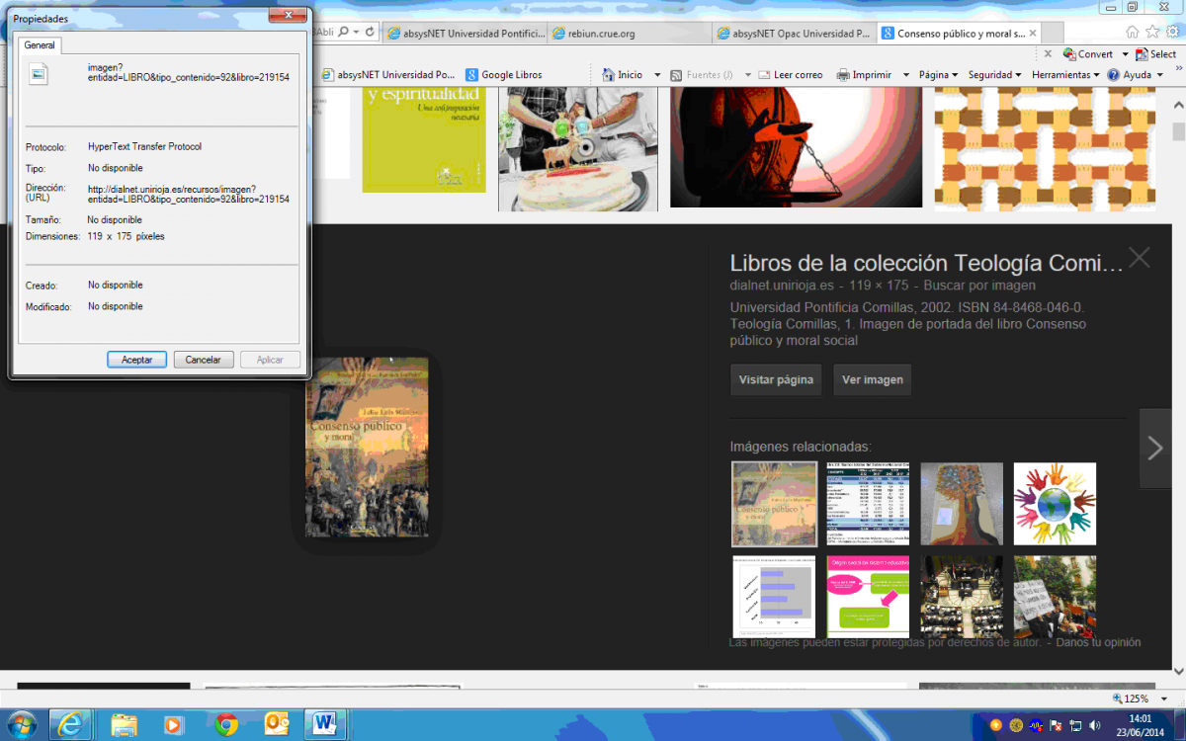Close the image preview panel

click(1139, 259)
